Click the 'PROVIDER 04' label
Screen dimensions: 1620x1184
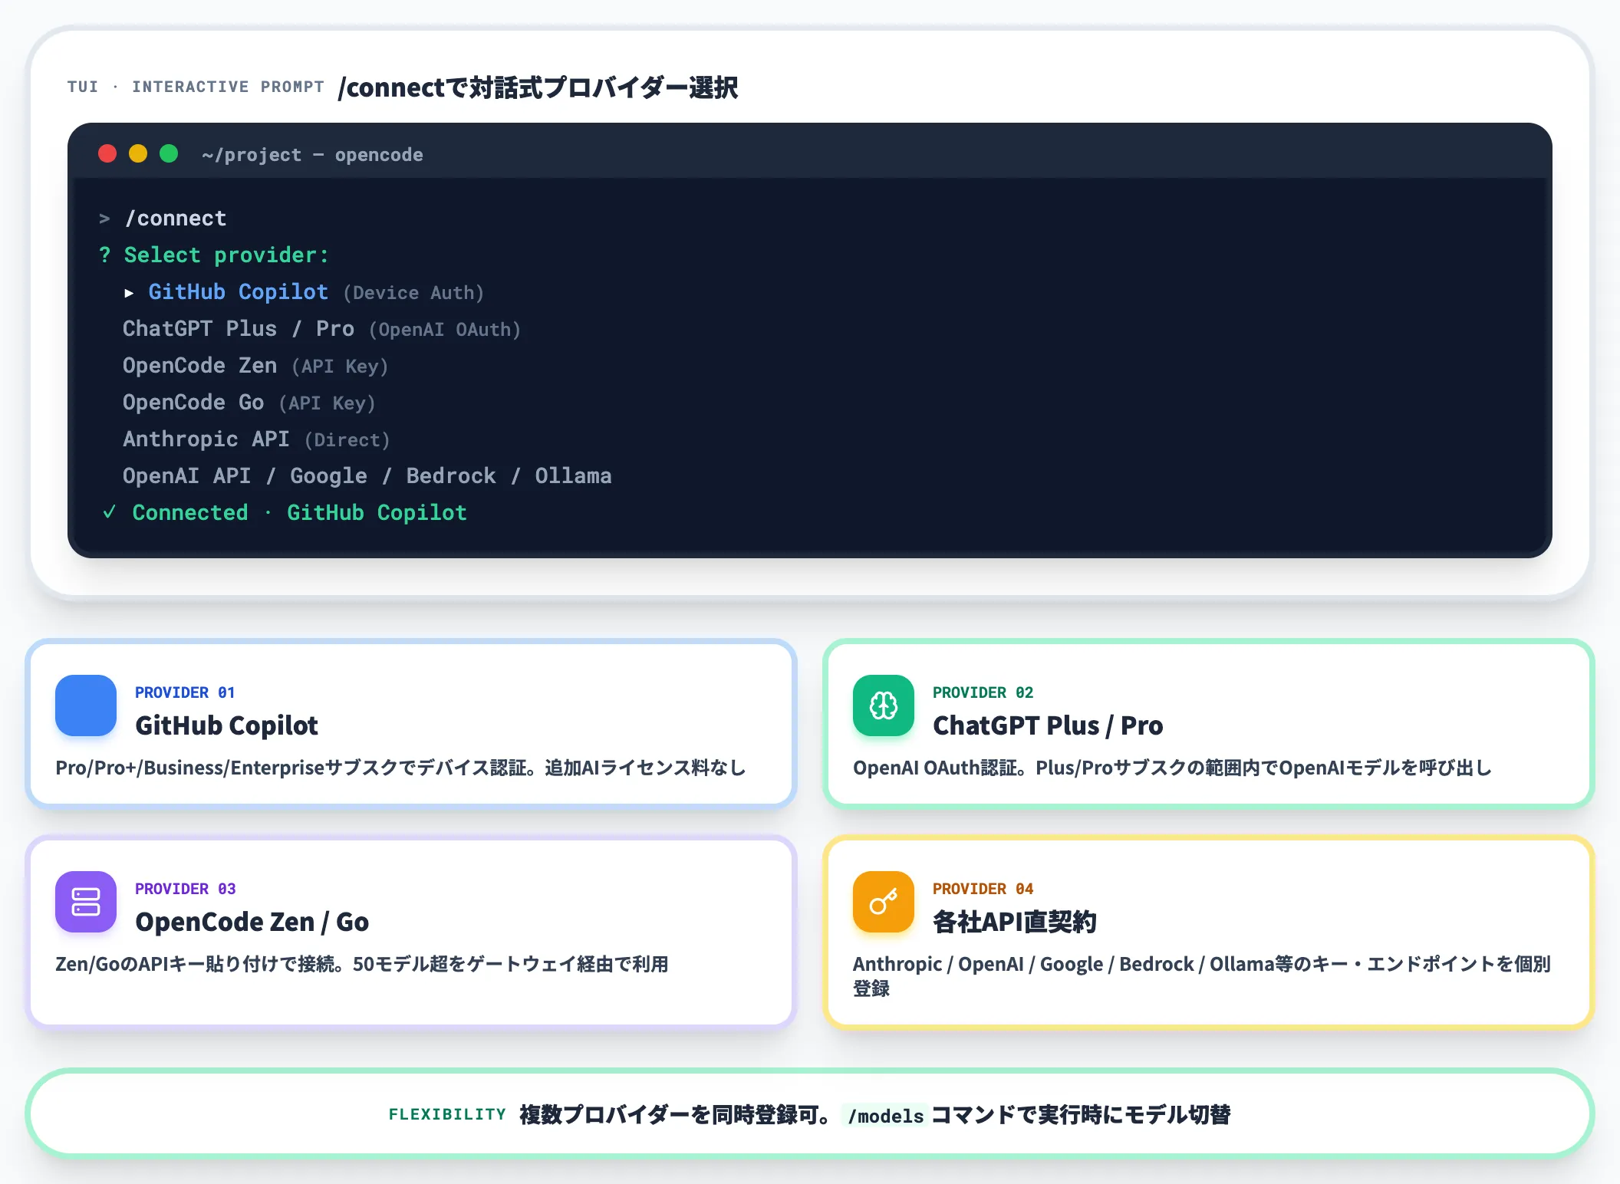click(x=983, y=889)
